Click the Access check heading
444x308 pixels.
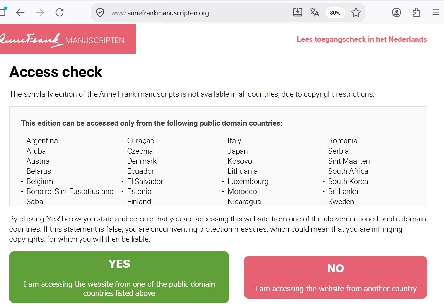[x=56, y=72]
